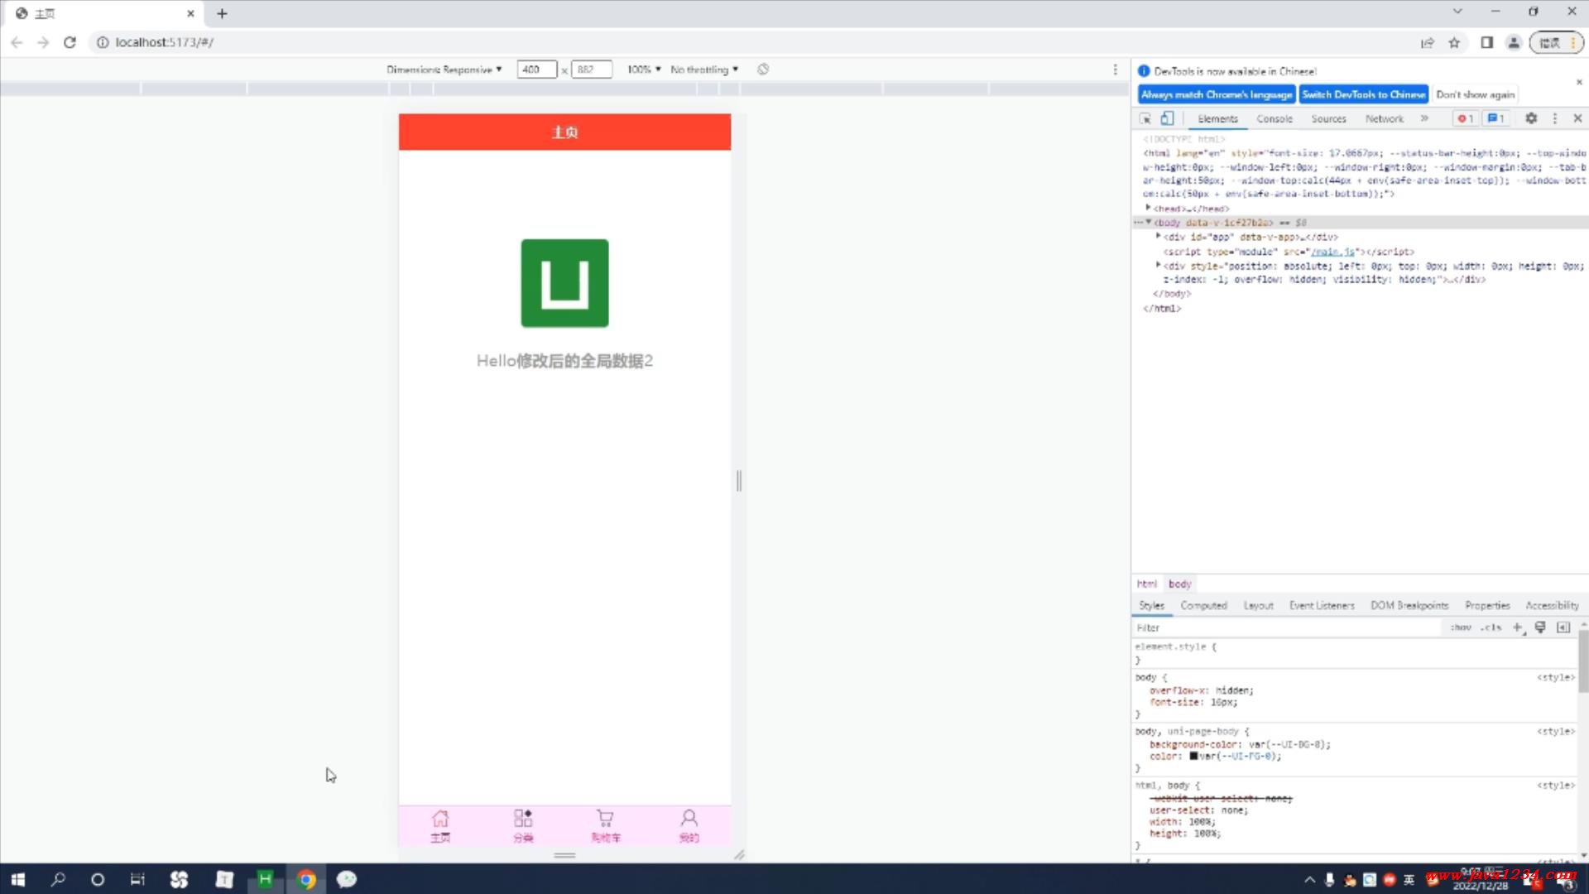This screenshot has height=894, width=1589.
Task: Toggle the .cls class editor
Action: (x=1491, y=627)
